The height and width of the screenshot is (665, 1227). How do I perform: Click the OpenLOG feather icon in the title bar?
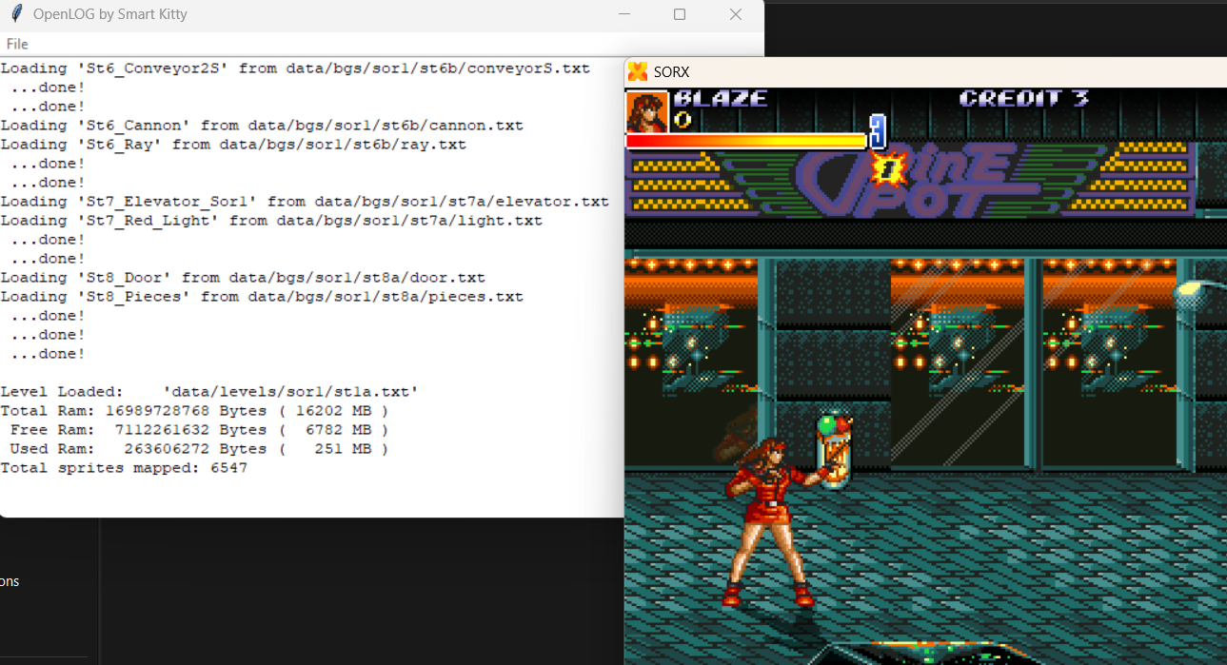pos(15,14)
